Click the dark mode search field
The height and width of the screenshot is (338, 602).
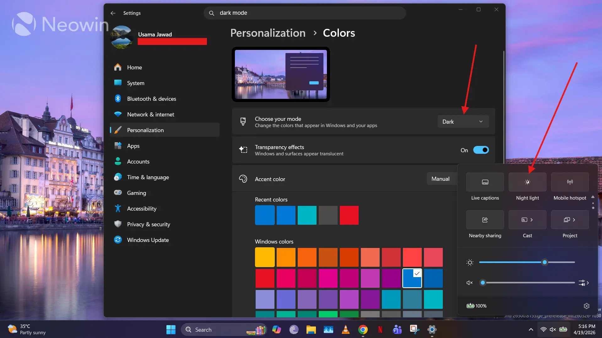tap(305, 13)
